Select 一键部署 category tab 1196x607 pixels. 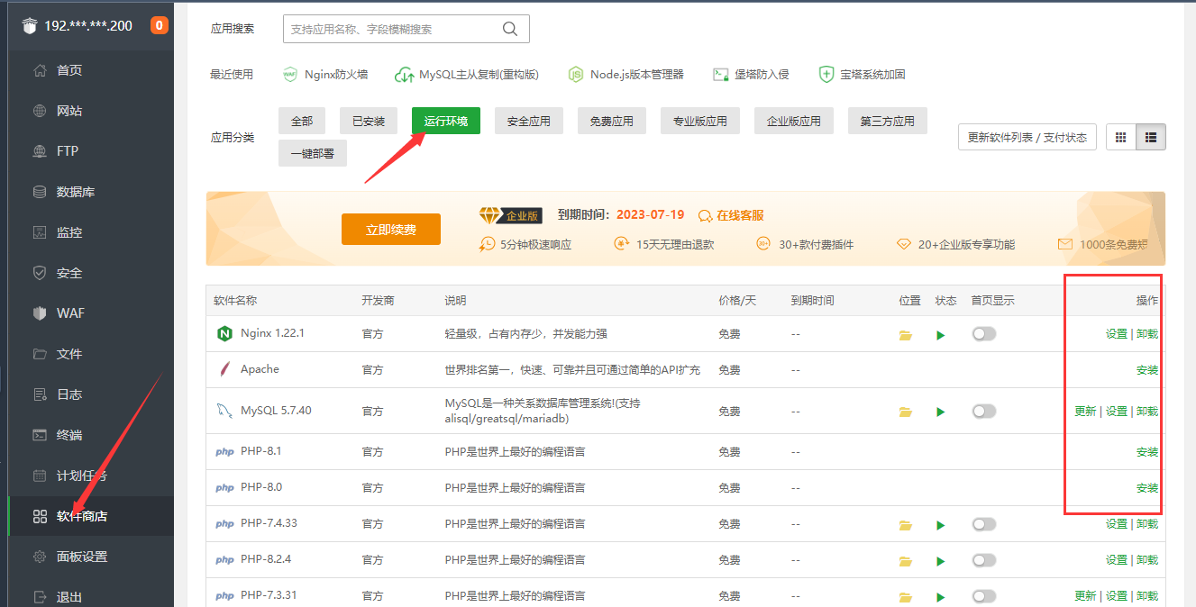pos(313,153)
